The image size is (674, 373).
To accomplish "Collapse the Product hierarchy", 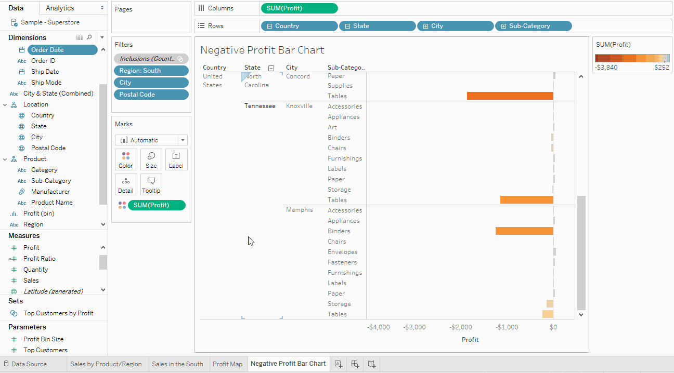I will (5, 159).
